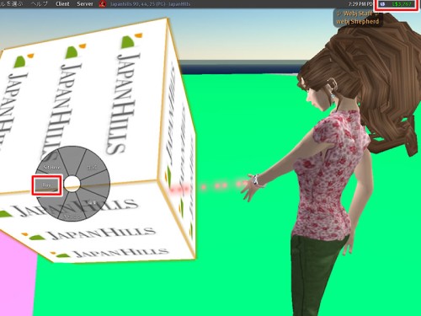The width and height of the screenshot is (421, 316).
Task: Choose Sit Here from the pie menu
Action: tap(51, 167)
